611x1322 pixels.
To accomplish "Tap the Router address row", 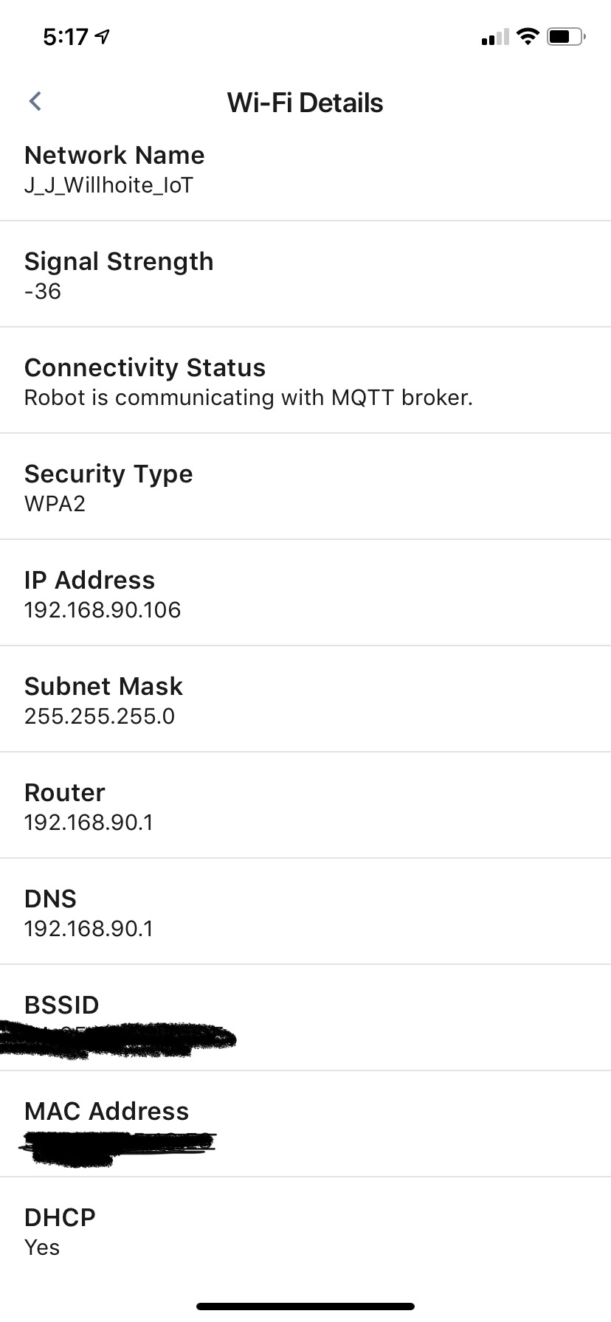I will (x=305, y=806).
